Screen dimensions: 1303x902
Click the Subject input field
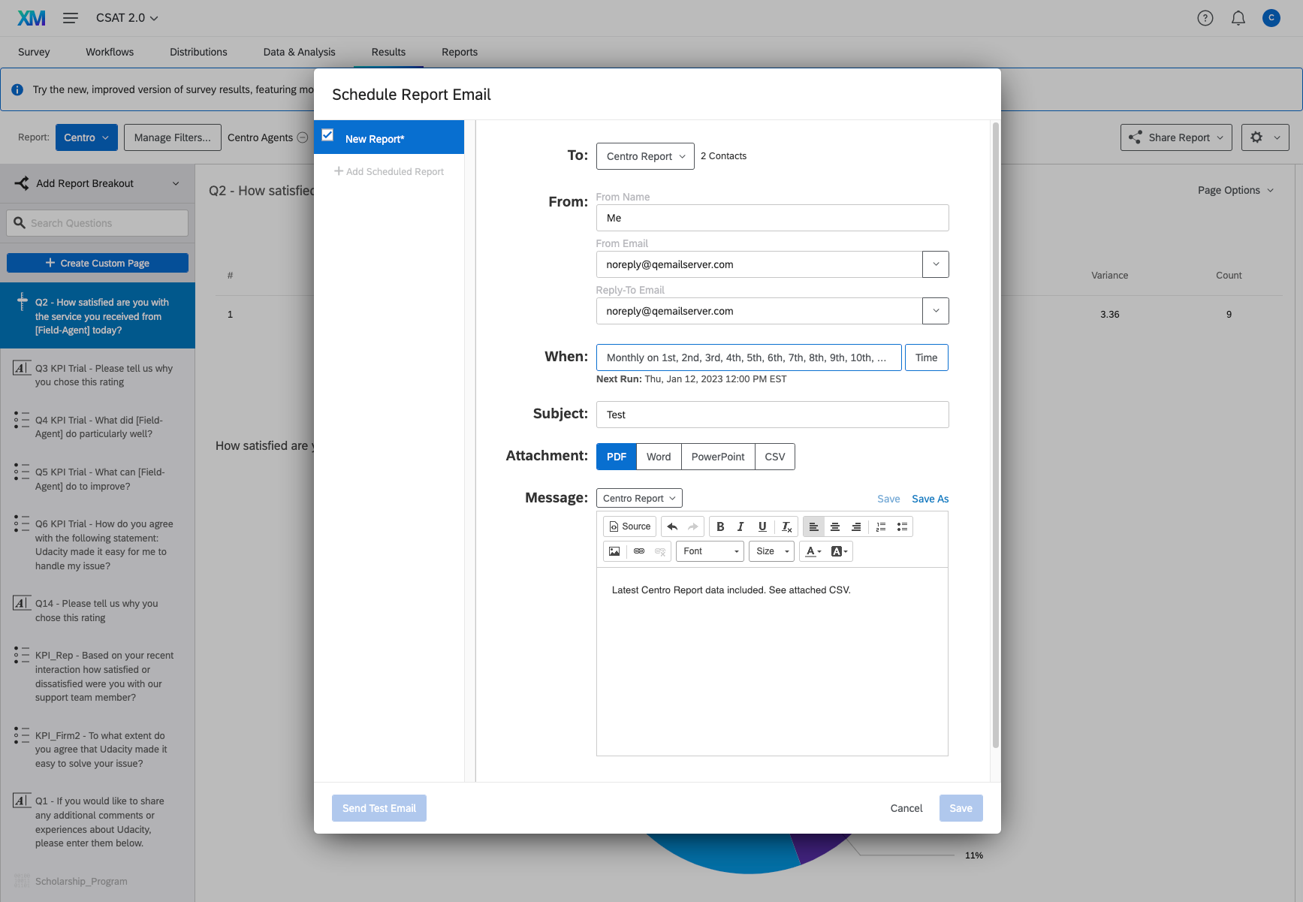[772, 415]
